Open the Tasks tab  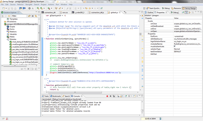(45, 96)
